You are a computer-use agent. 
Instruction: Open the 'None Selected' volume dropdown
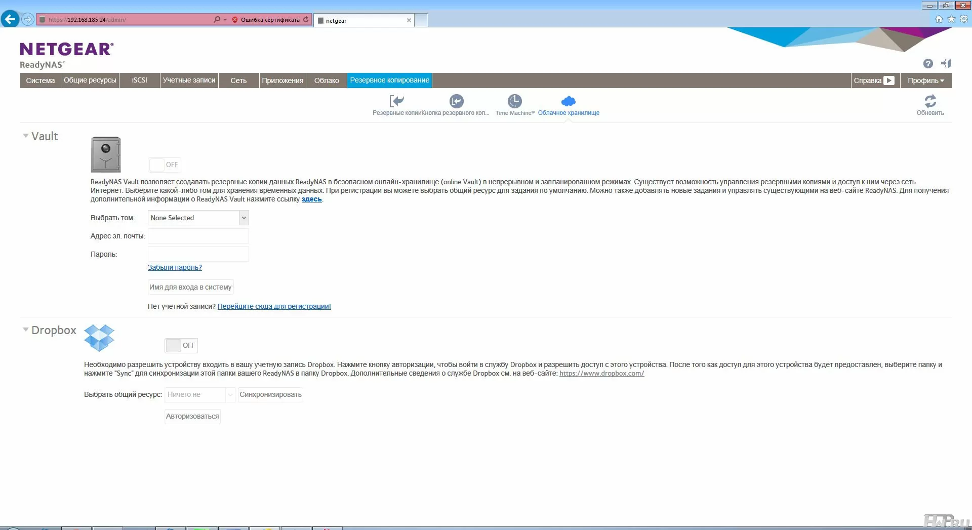[198, 218]
